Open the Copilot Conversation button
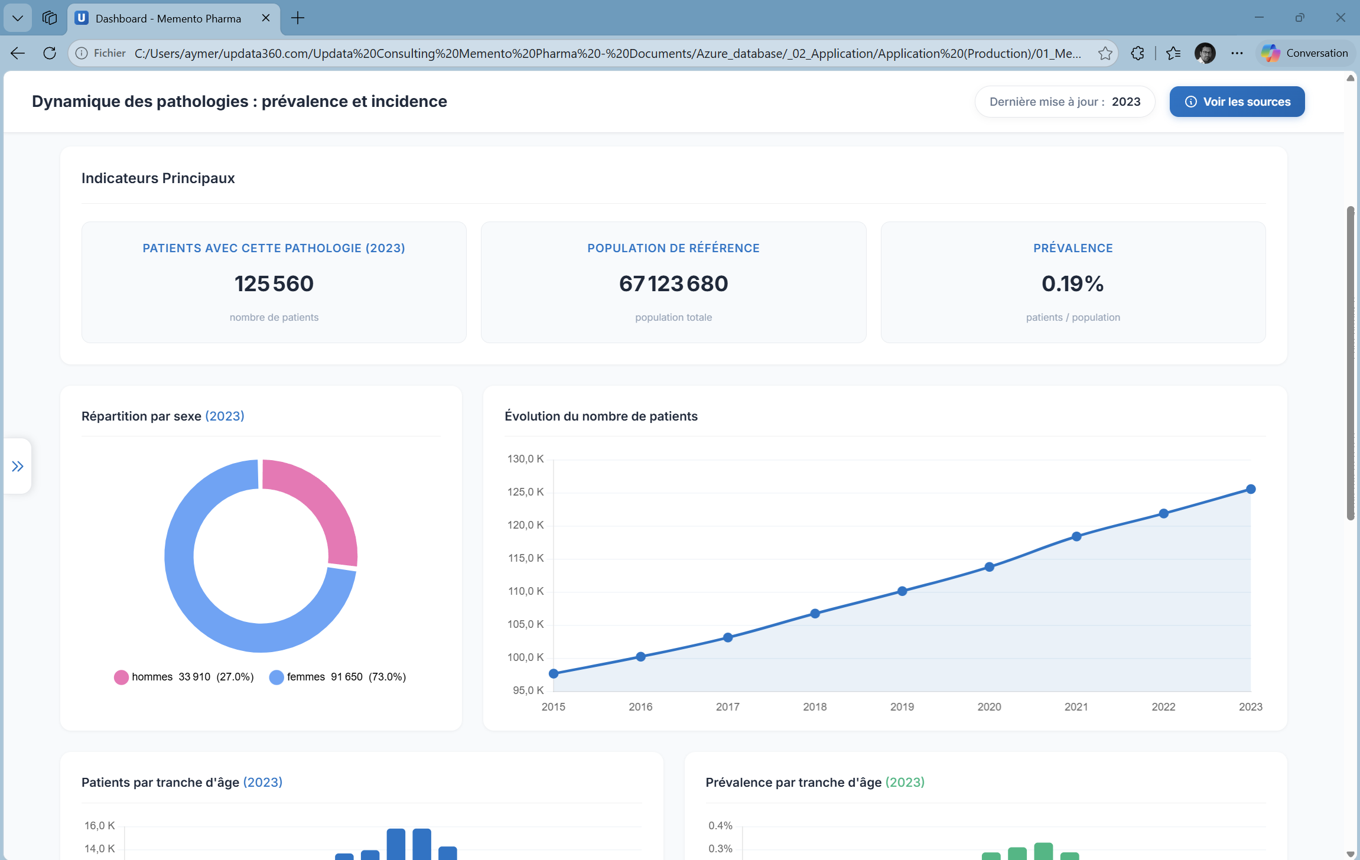The image size is (1360, 860). 1304,53
